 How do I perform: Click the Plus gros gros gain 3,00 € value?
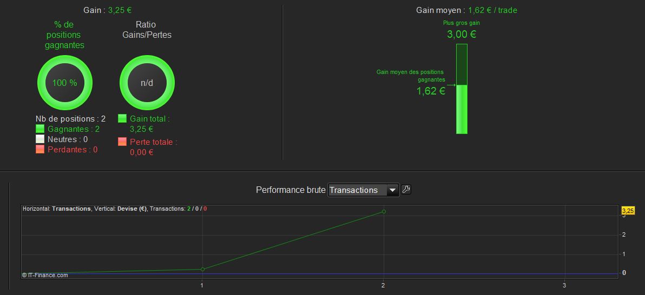click(x=462, y=35)
